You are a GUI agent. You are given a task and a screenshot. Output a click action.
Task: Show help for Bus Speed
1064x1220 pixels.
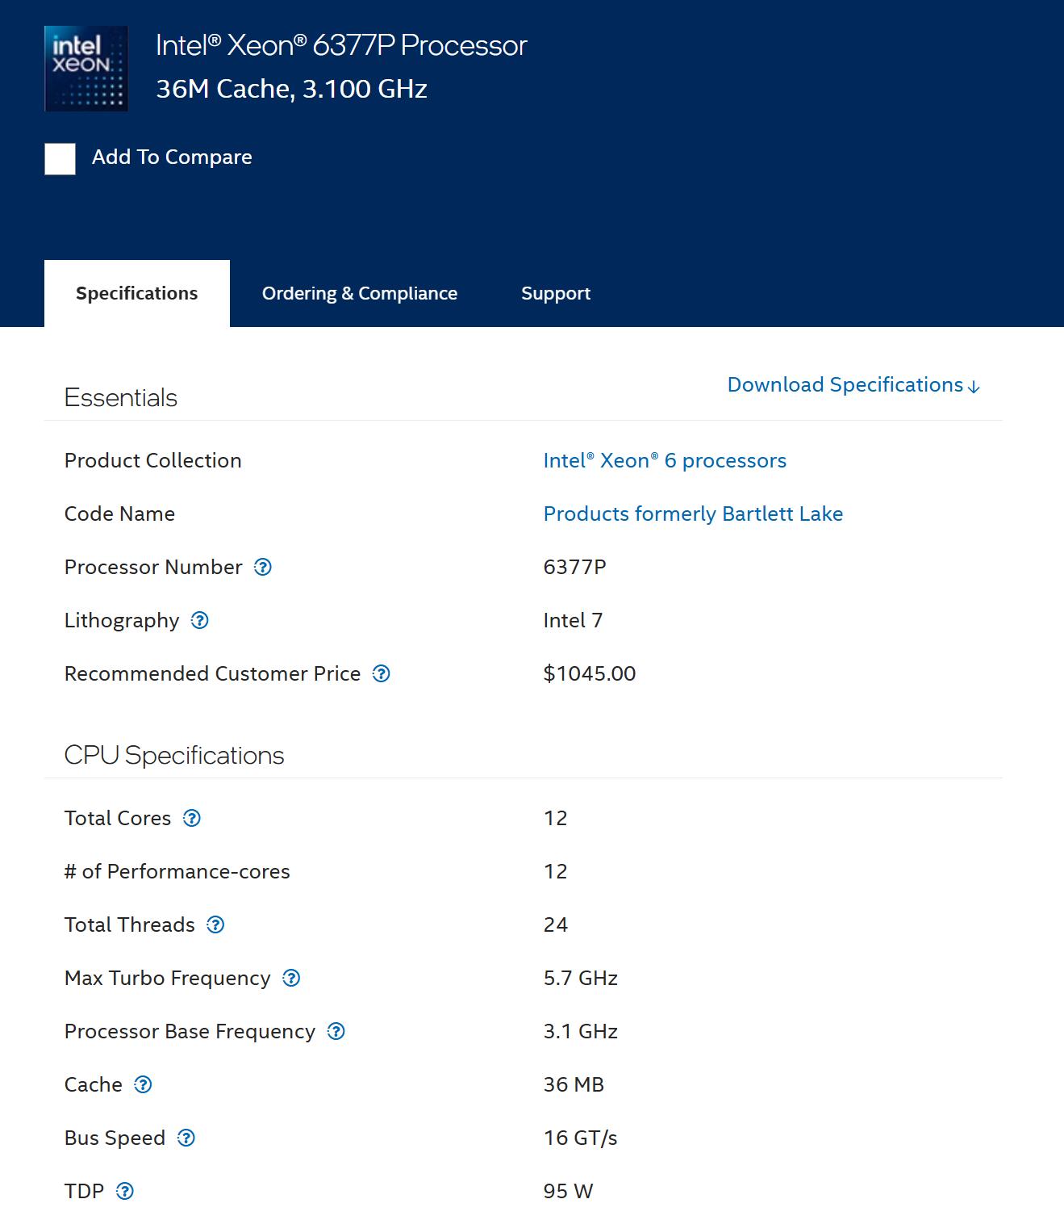tap(186, 1138)
